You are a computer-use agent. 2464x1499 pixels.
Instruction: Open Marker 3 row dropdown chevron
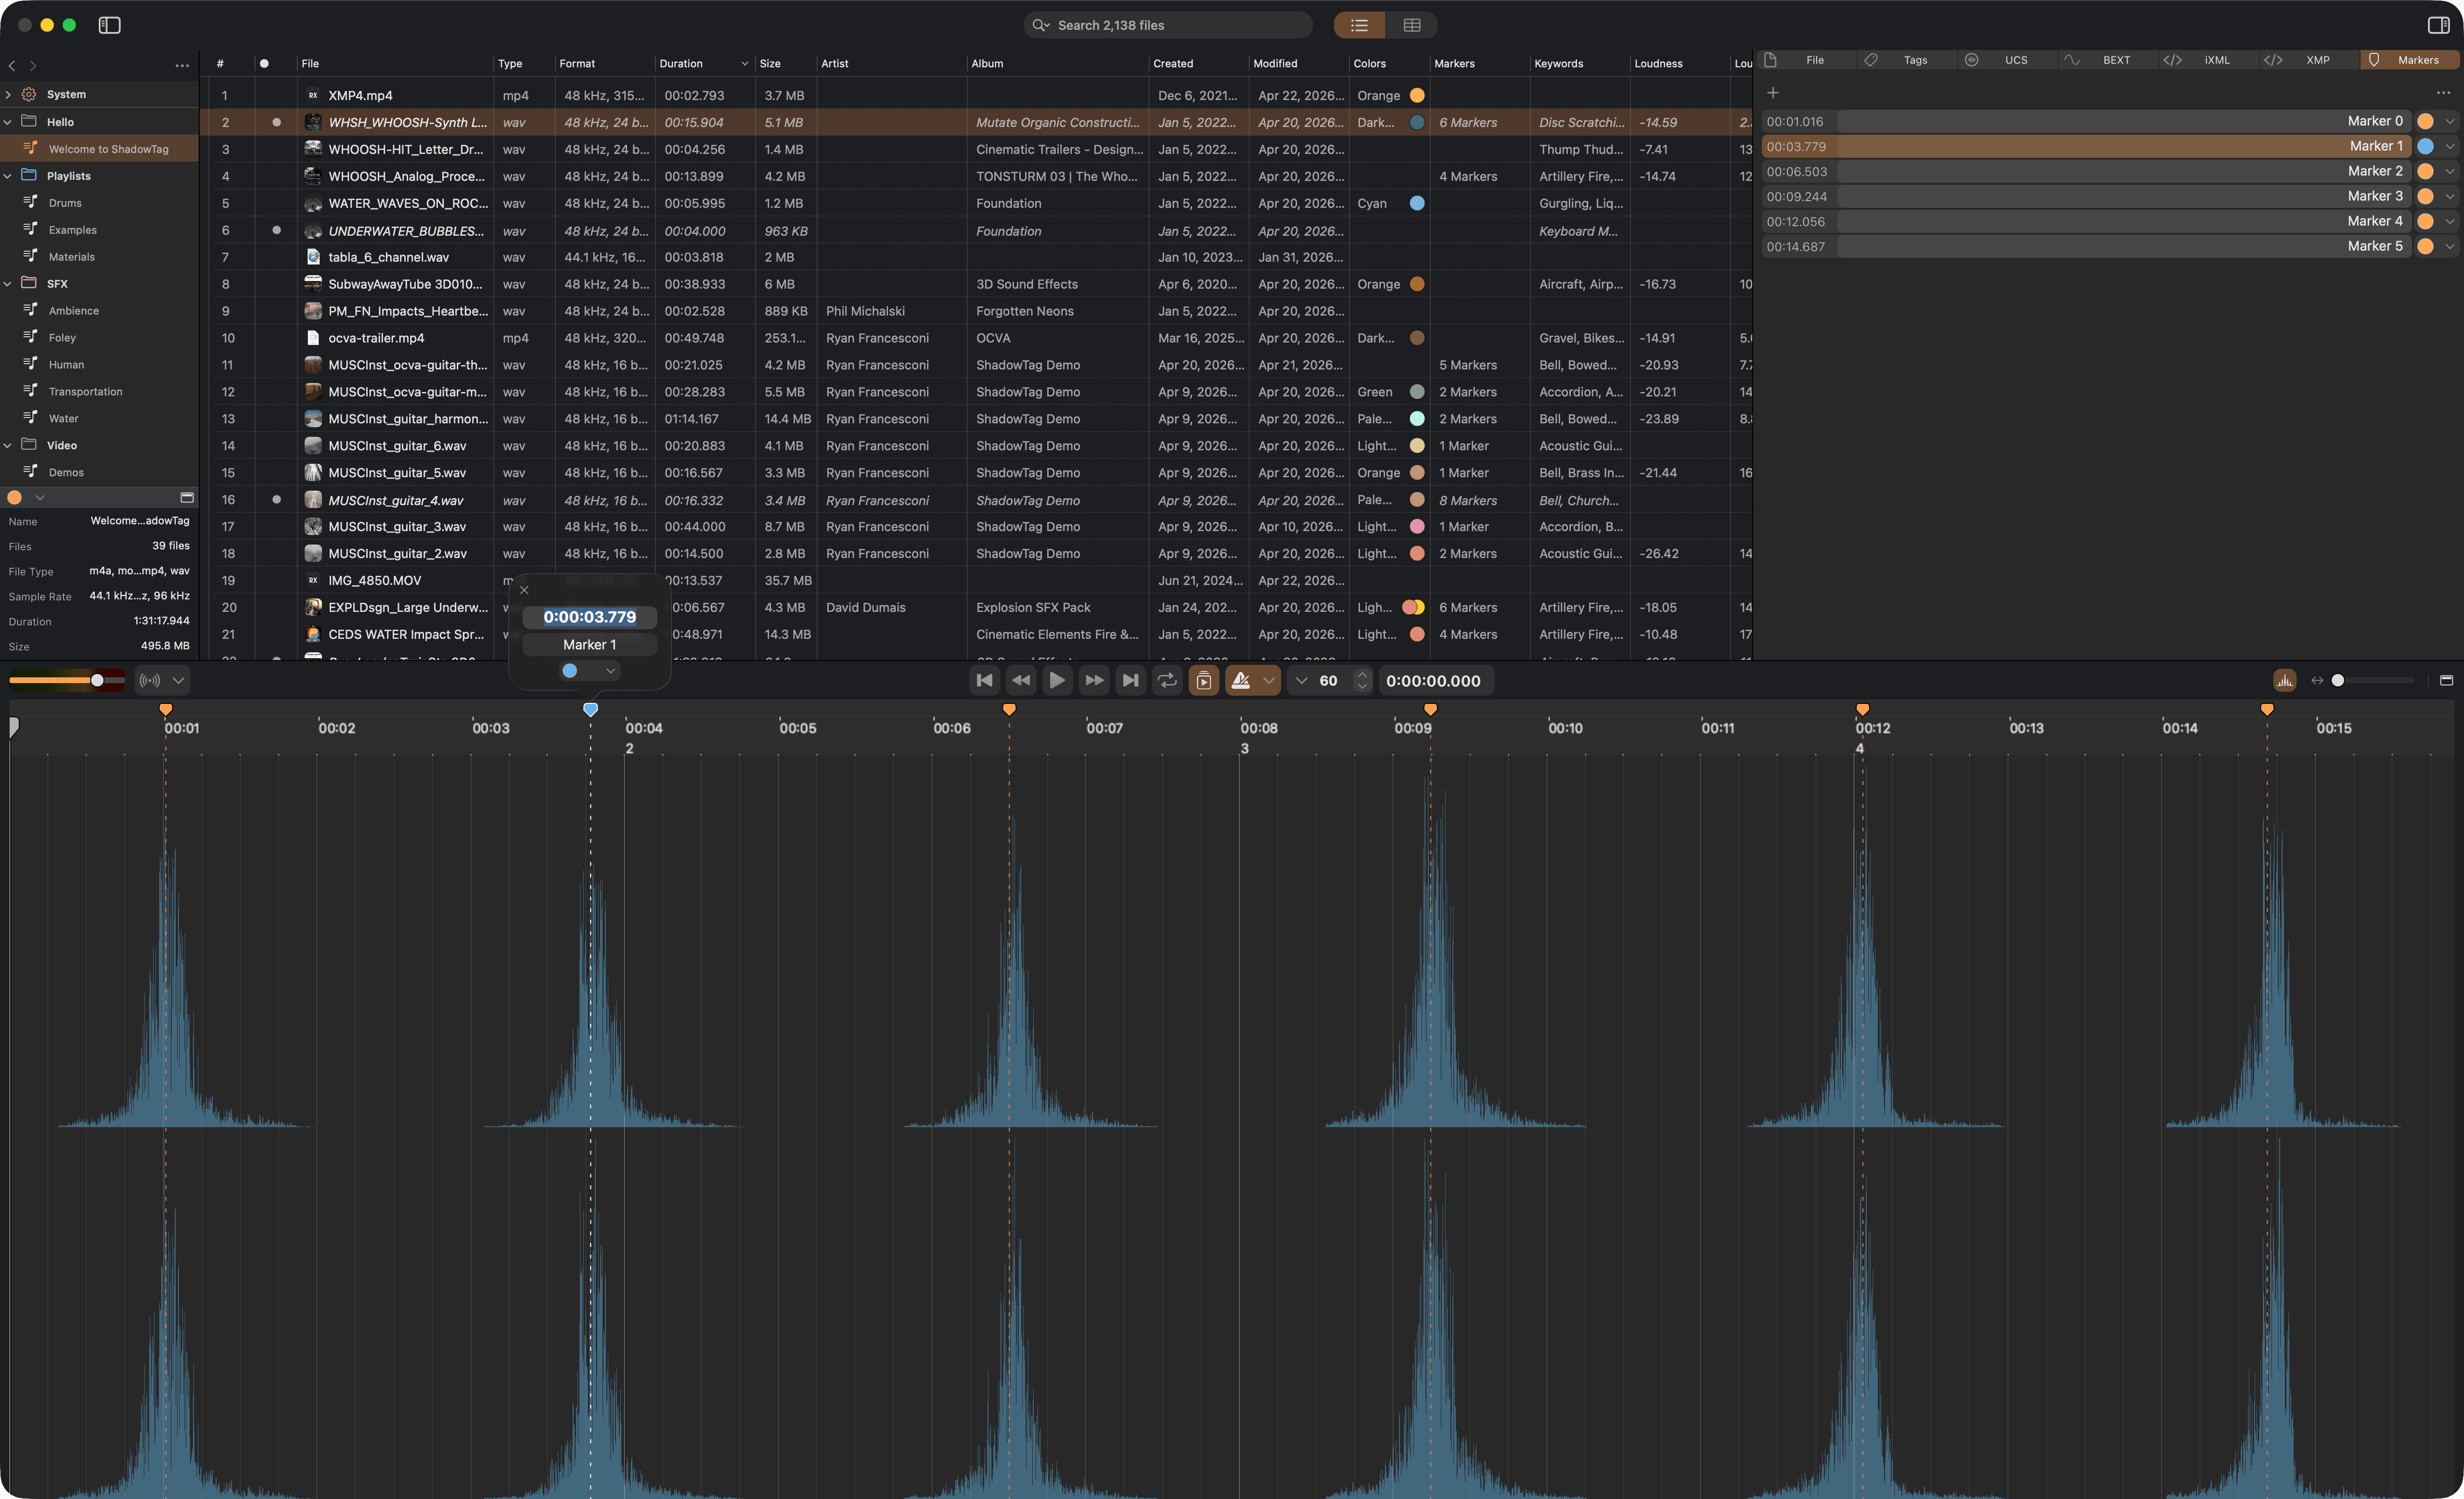(2449, 197)
